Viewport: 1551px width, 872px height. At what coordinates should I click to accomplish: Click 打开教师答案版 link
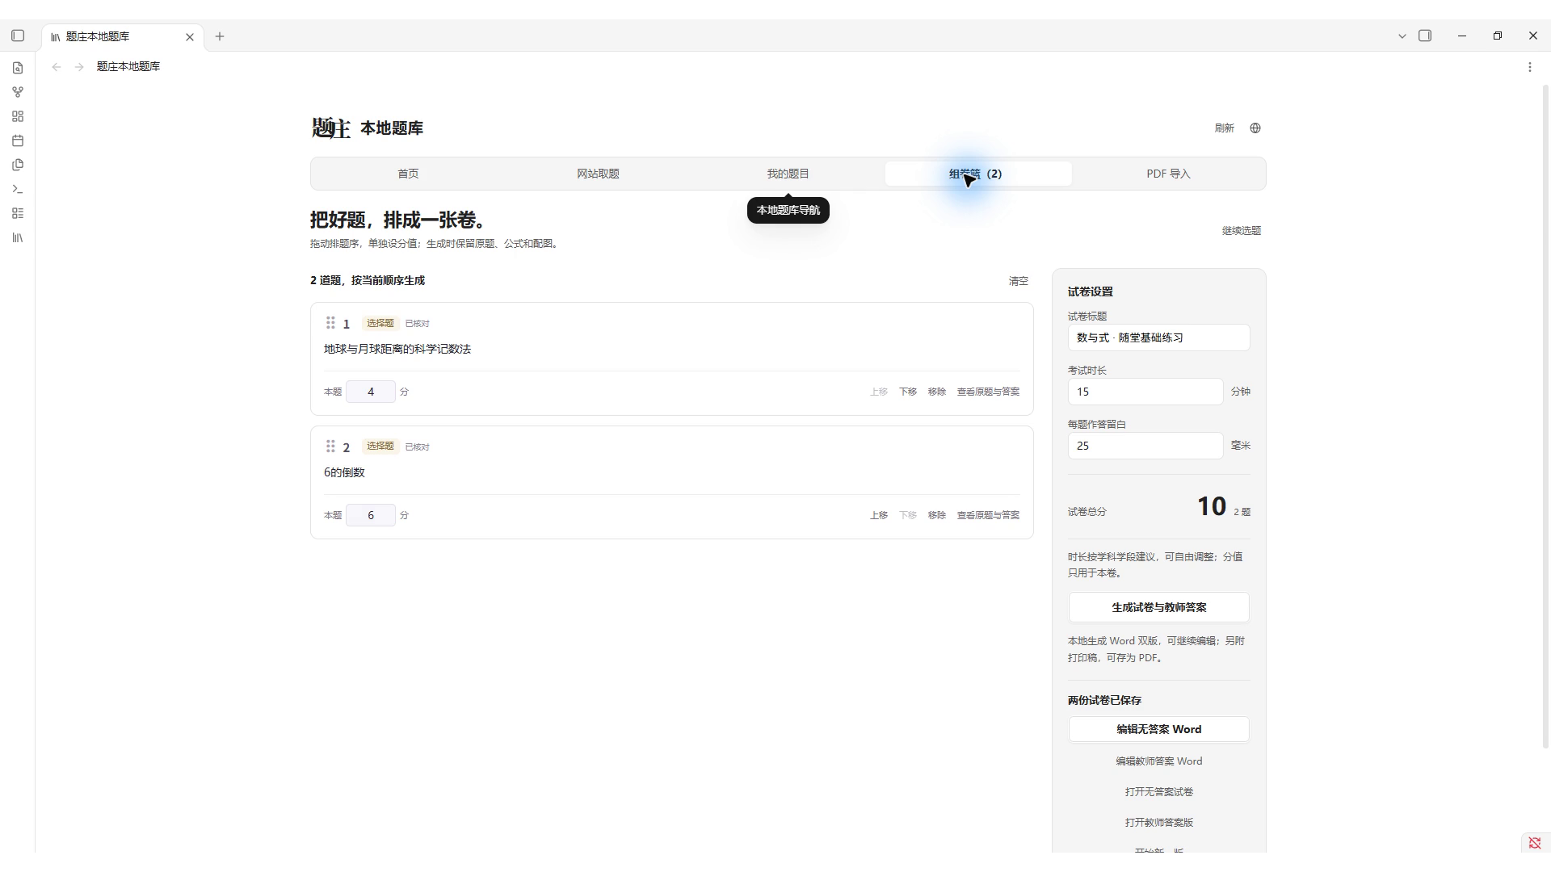point(1158,823)
